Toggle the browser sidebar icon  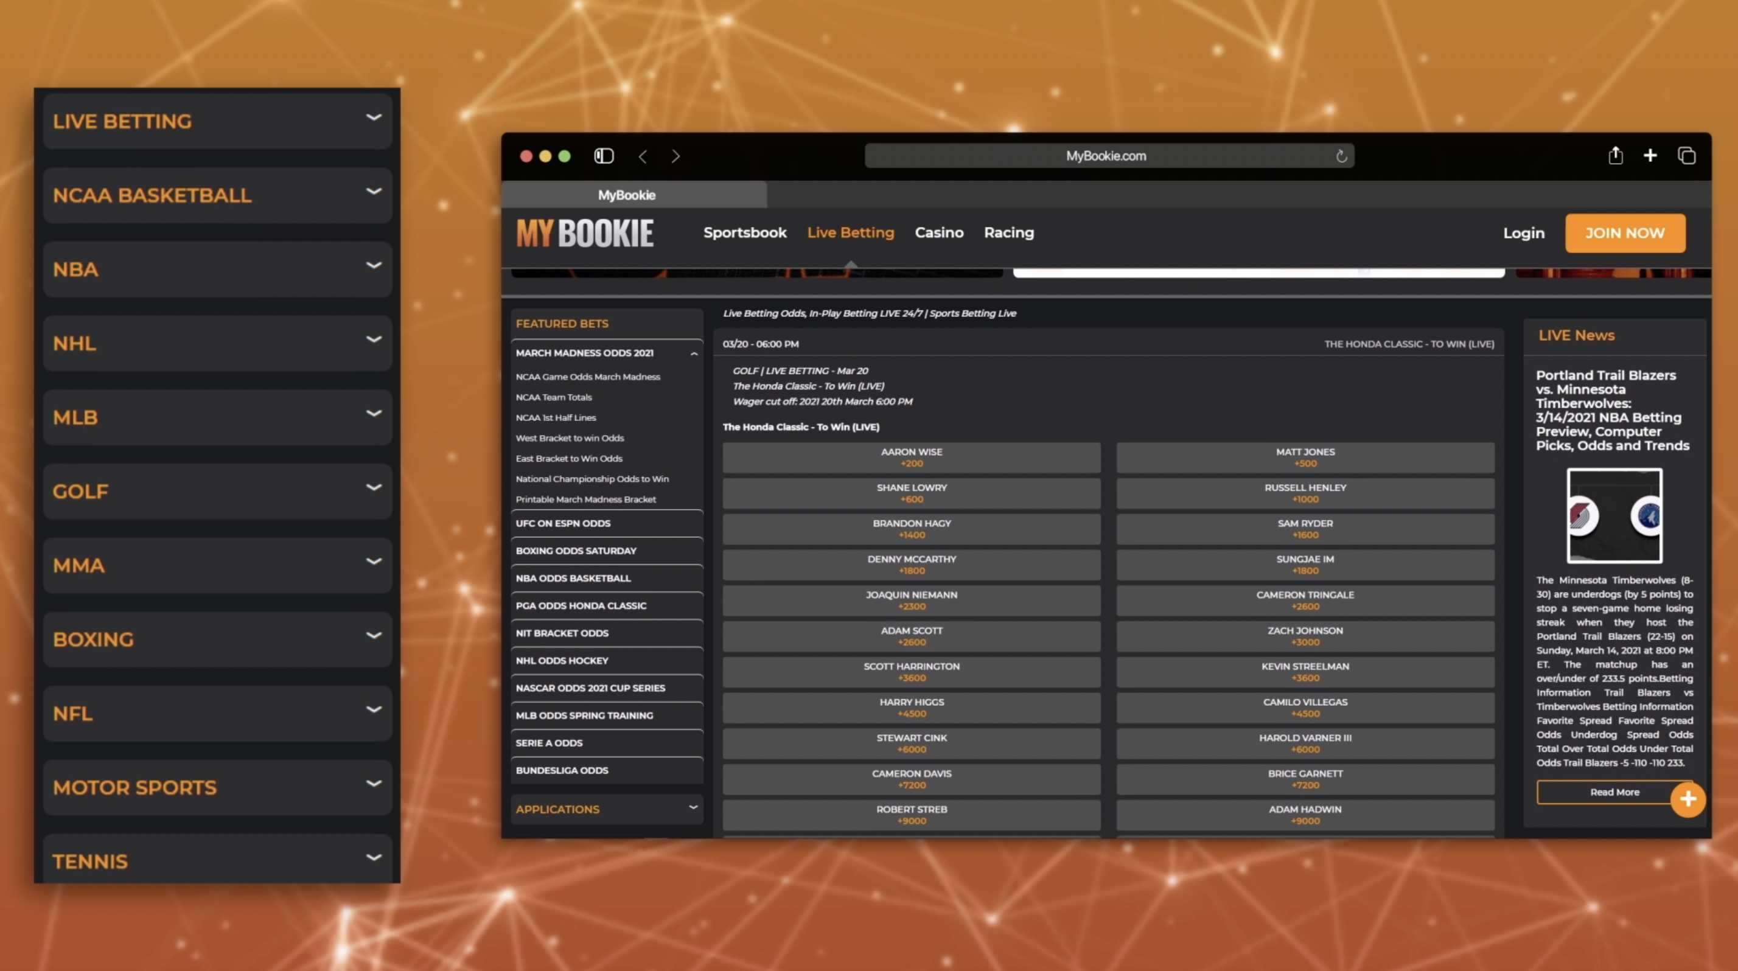(x=603, y=156)
